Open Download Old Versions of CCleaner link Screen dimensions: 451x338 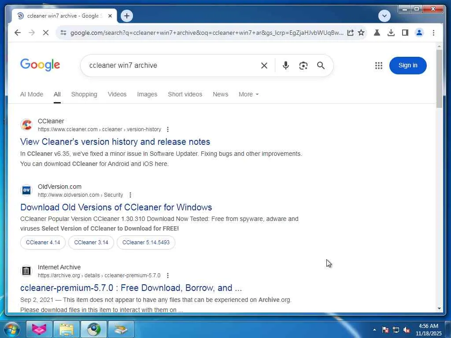tap(116, 207)
